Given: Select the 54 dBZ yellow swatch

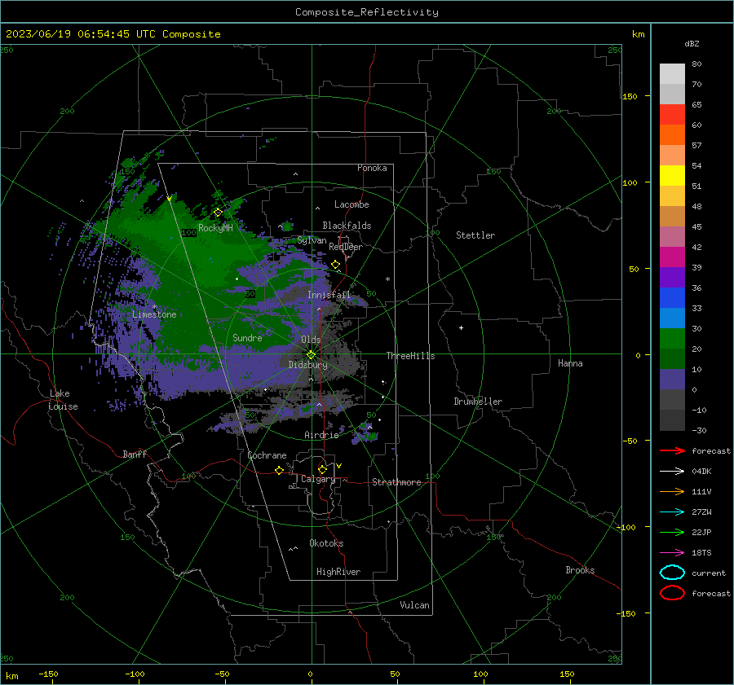Looking at the screenshot, I should click(672, 175).
